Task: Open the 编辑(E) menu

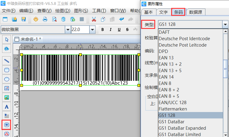Action: (26, 11)
